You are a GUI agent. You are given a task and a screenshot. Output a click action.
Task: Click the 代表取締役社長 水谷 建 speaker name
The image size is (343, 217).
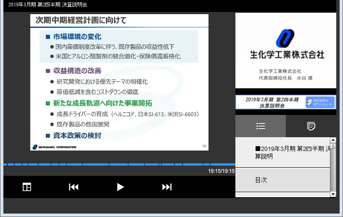tap(286, 78)
